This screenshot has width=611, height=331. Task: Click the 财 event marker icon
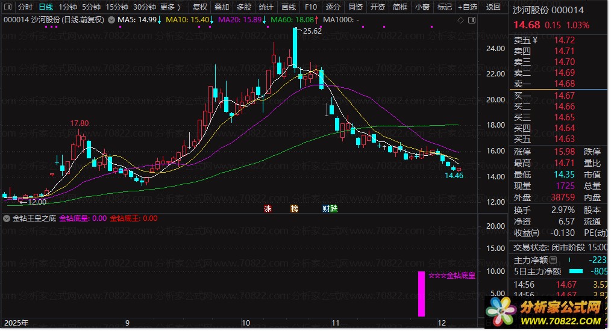tap(325, 209)
